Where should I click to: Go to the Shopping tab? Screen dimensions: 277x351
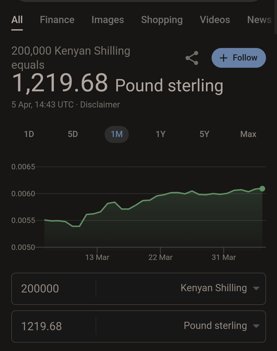coord(162,20)
